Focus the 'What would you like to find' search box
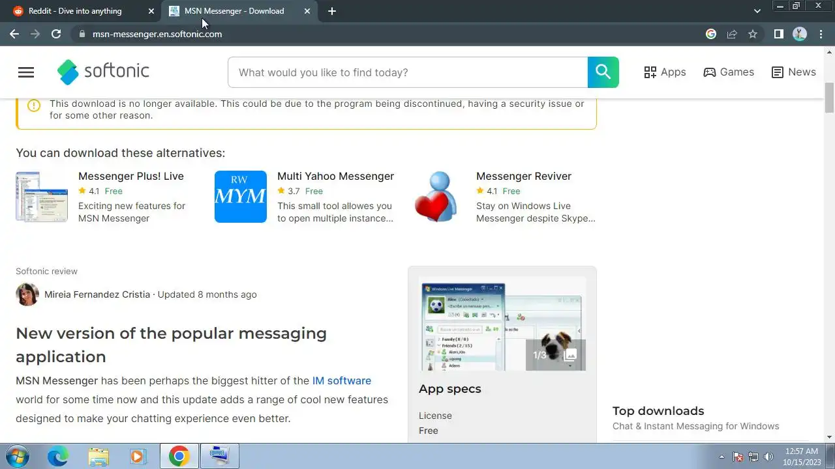Image resolution: width=835 pixels, height=469 pixels. (x=408, y=72)
